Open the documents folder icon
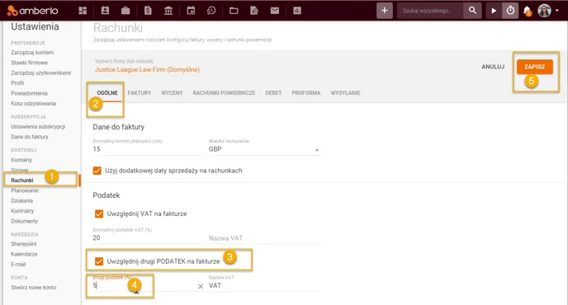The width and height of the screenshot is (568, 305). [234, 11]
